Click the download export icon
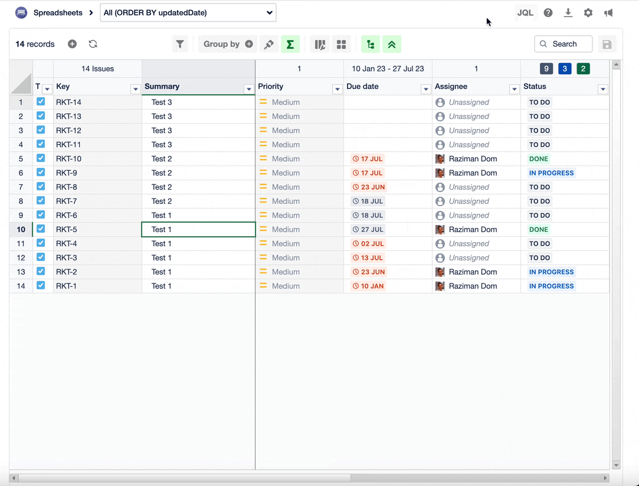Image resolution: width=639 pixels, height=486 pixels. 568,13
